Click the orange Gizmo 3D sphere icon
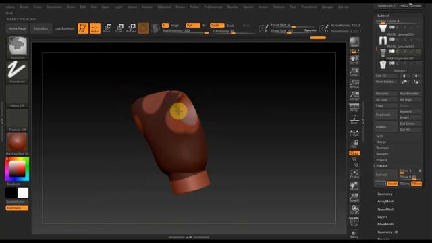 click(143, 28)
